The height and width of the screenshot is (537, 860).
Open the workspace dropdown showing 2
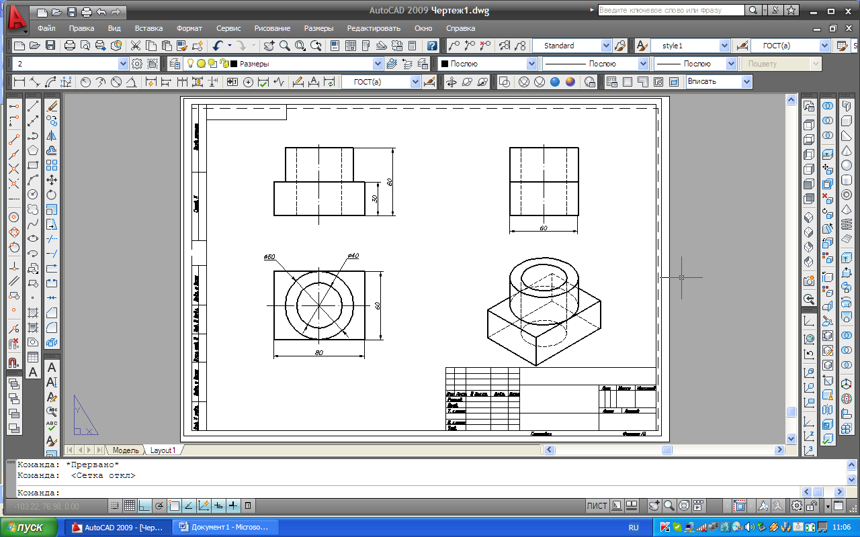tap(123, 64)
